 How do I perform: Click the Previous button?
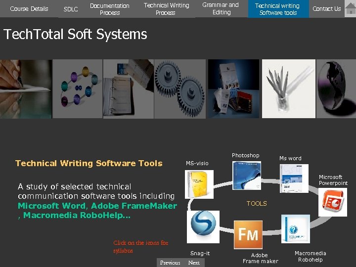click(170, 263)
